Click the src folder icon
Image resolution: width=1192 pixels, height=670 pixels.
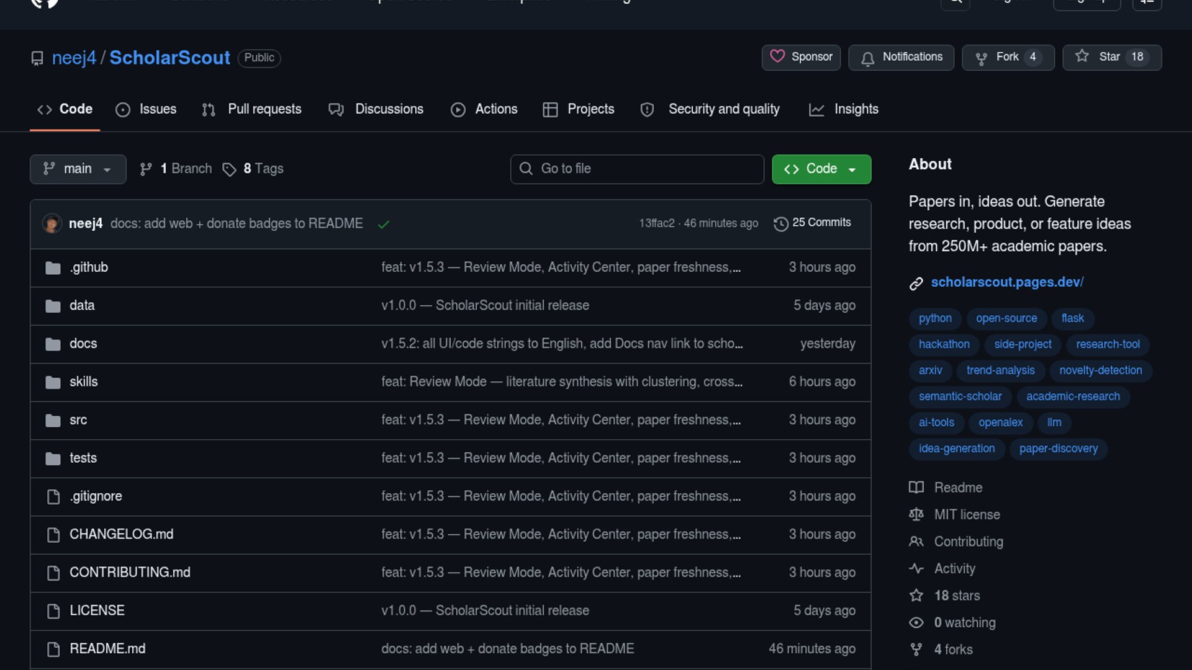click(53, 421)
